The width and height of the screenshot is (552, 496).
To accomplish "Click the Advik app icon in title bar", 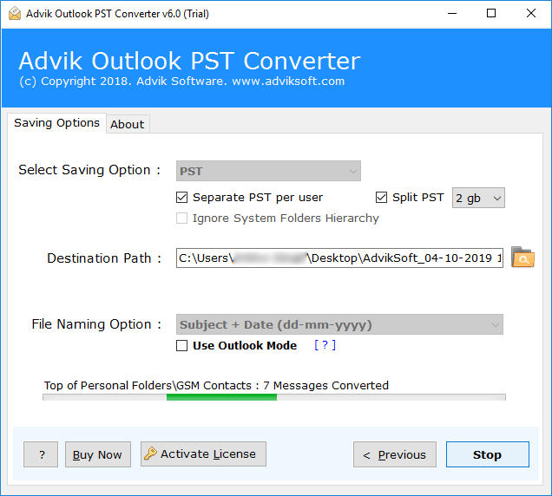I will tap(15, 14).
